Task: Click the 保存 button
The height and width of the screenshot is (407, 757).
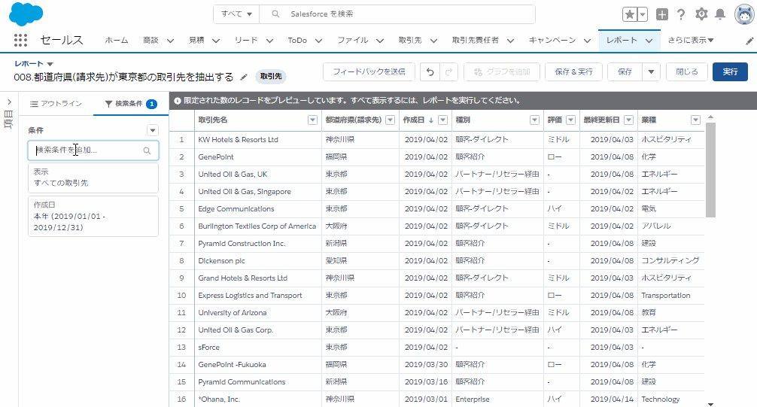Action: 625,72
